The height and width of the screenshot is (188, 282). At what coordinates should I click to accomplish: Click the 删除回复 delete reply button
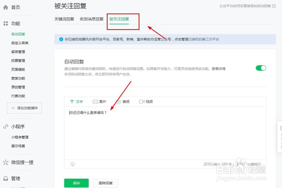pyautogui.click(x=105, y=183)
